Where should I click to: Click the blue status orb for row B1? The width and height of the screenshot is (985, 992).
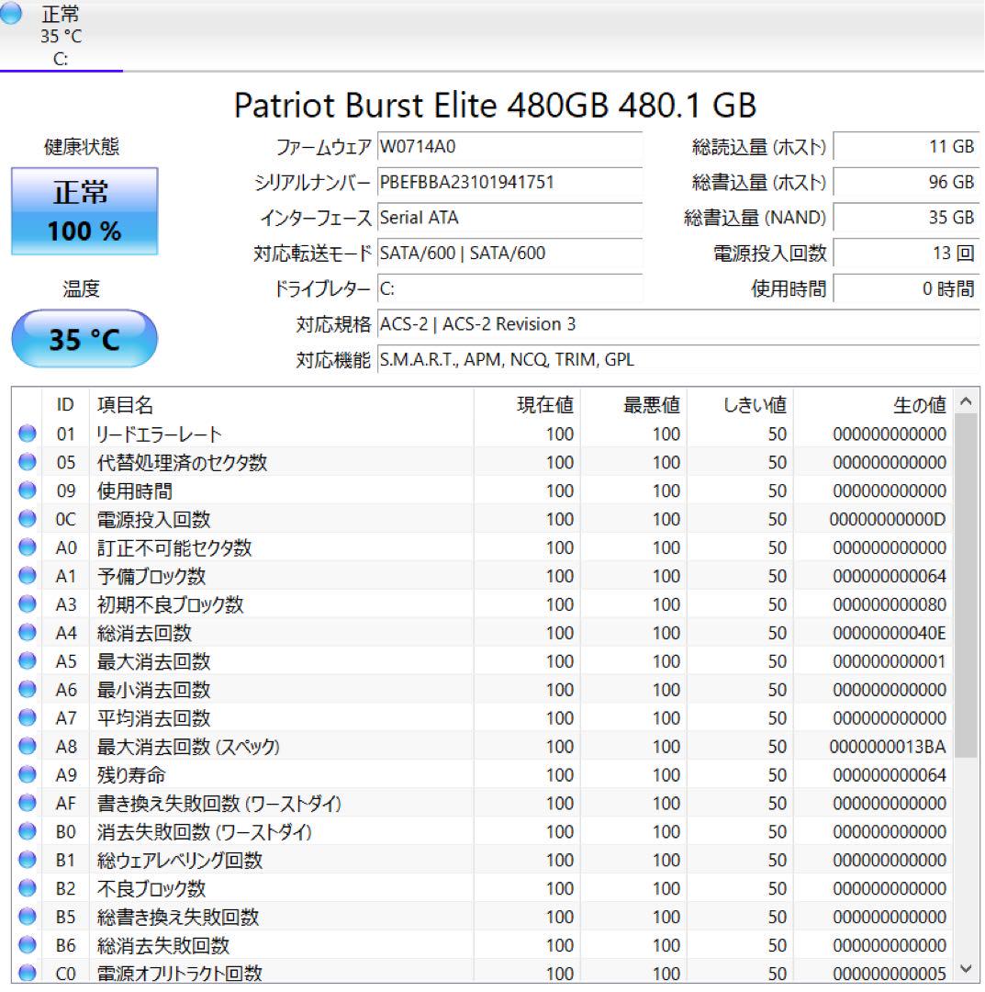click(x=28, y=860)
